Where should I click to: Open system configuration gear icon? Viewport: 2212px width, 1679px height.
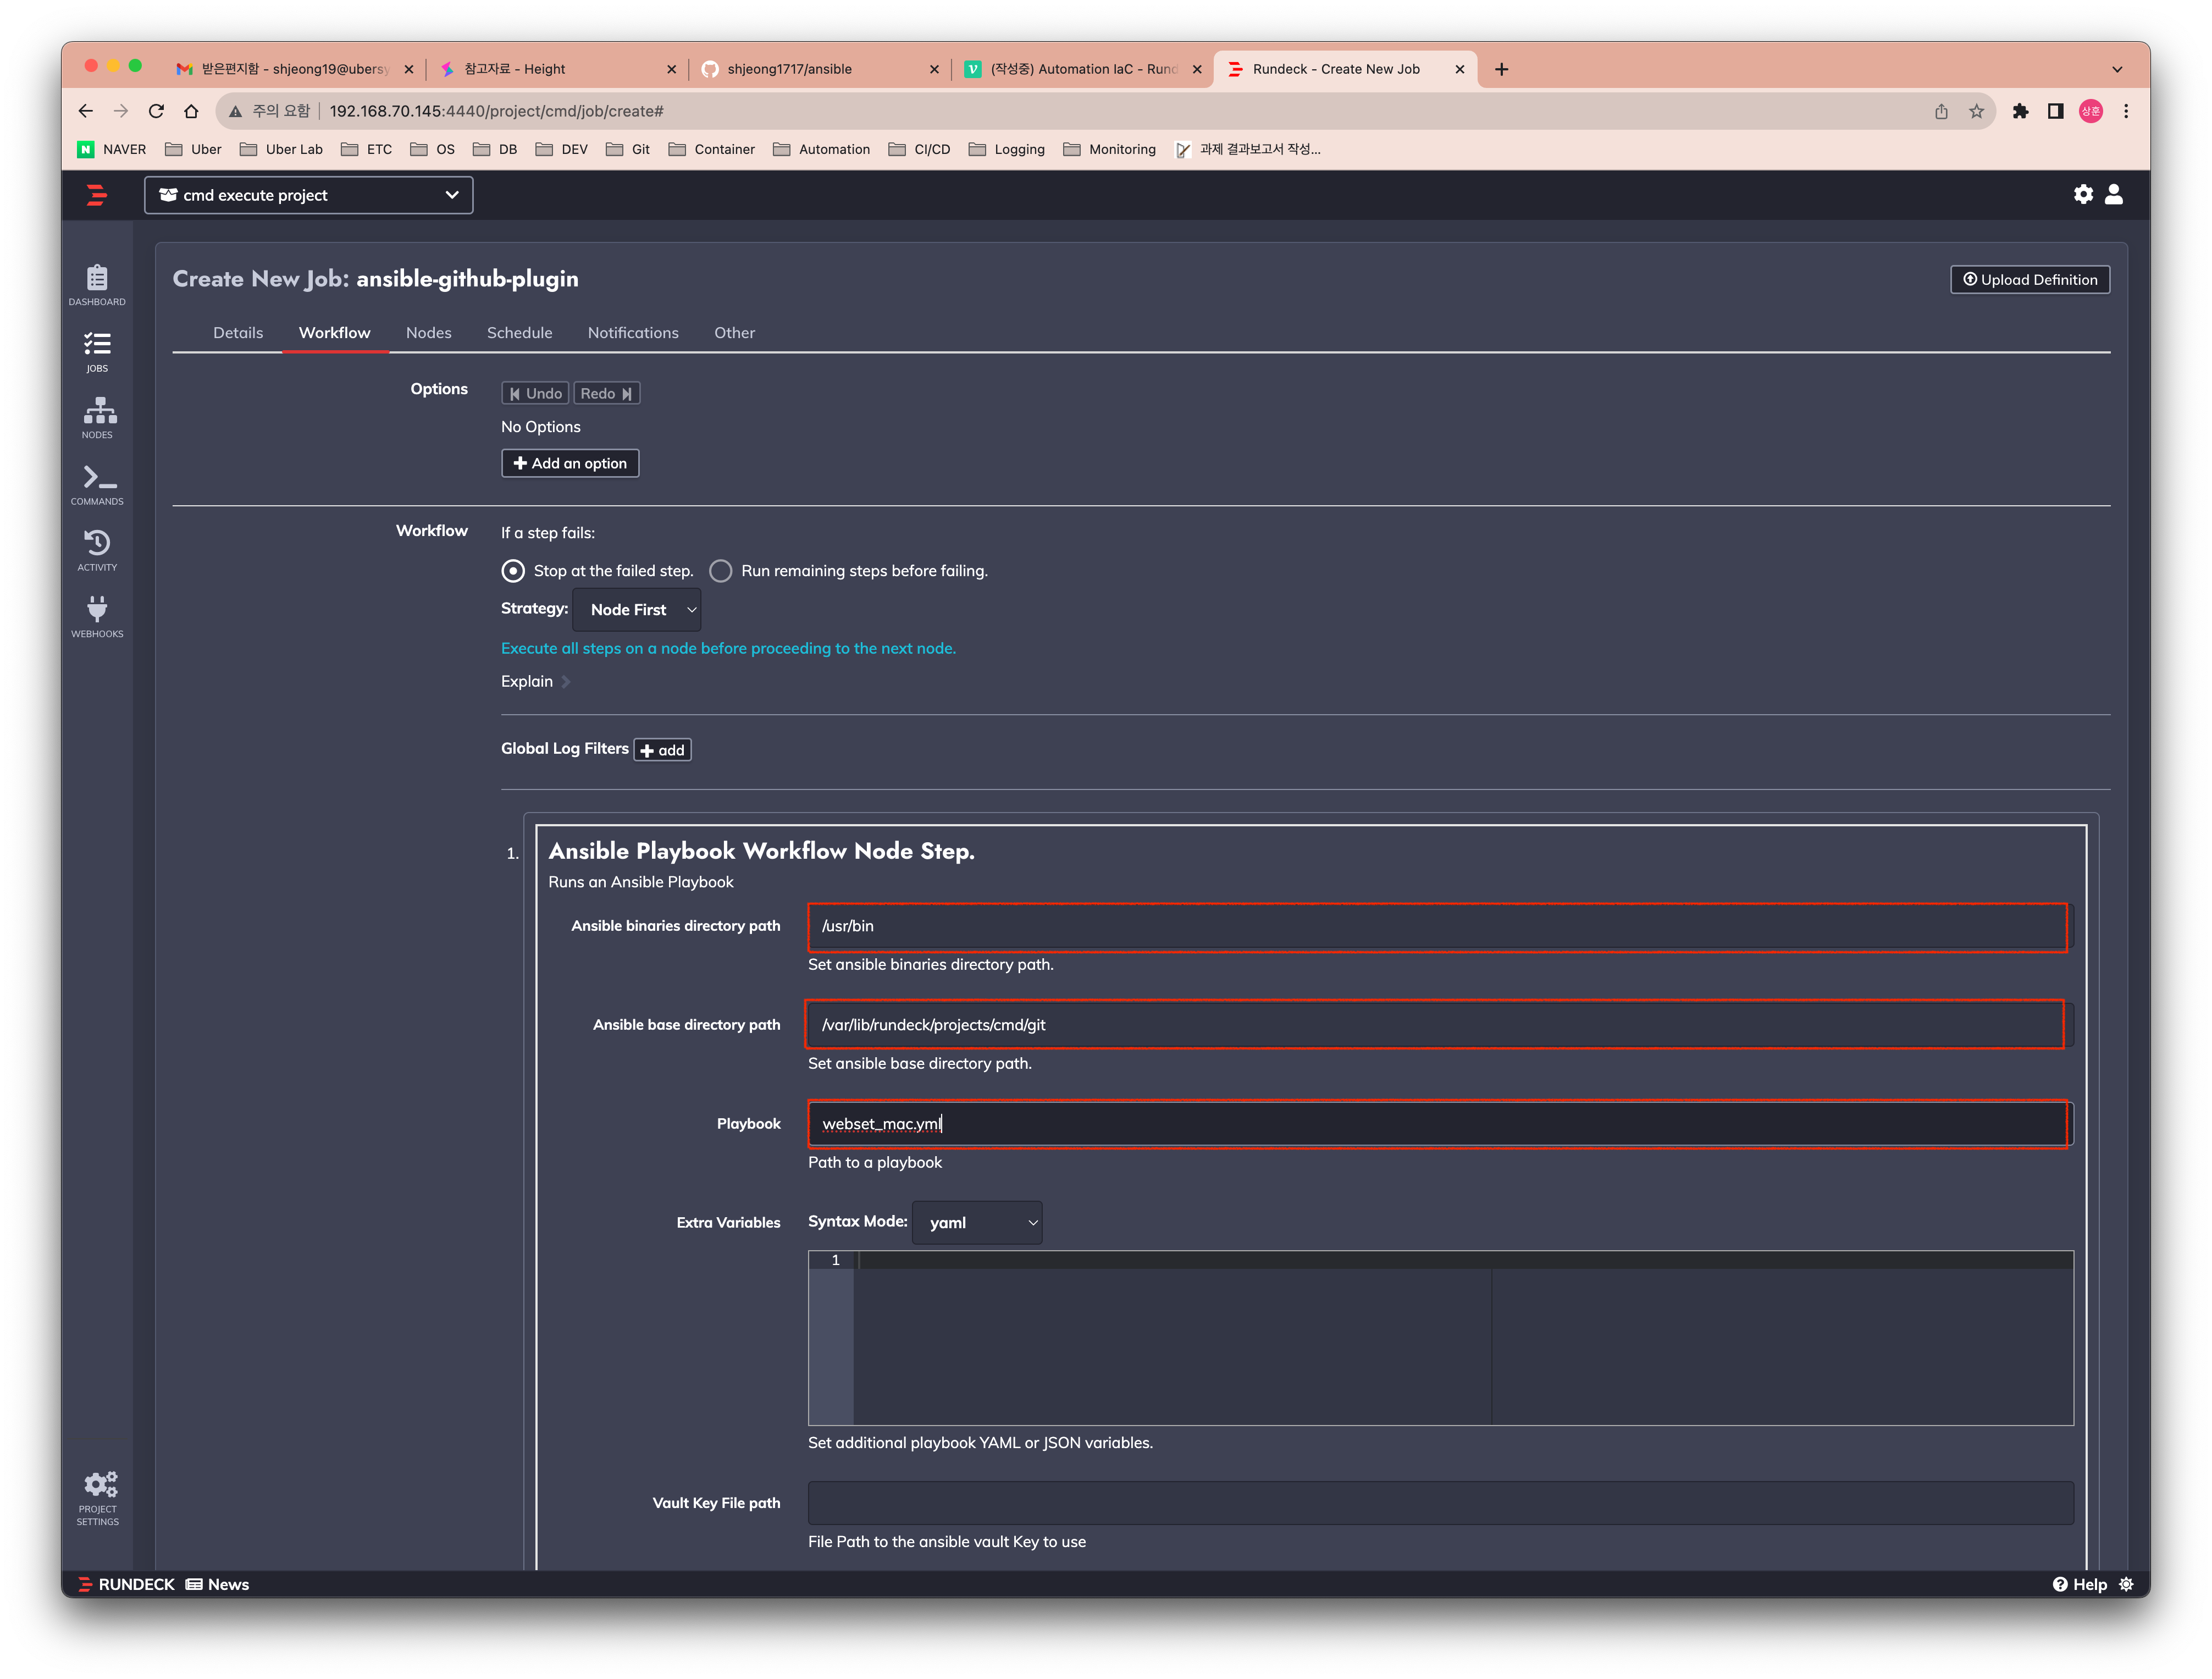[x=2083, y=194]
